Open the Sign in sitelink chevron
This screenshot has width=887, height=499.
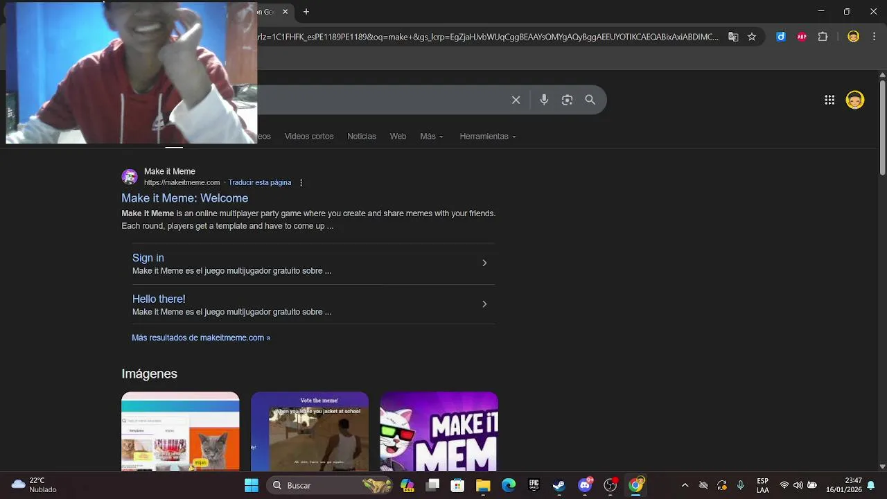click(x=484, y=263)
